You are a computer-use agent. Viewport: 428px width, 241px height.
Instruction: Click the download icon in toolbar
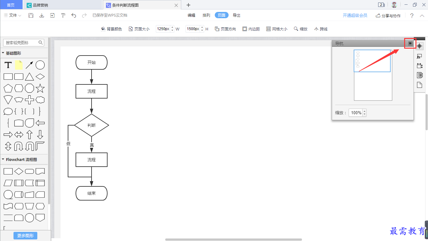pos(41,15)
